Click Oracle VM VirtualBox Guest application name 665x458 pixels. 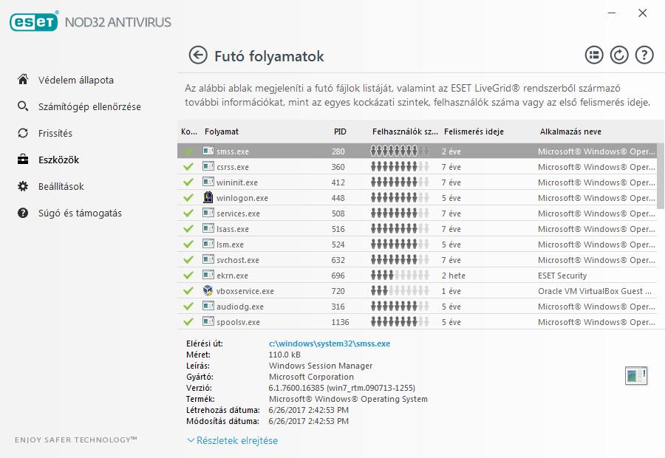click(595, 291)
